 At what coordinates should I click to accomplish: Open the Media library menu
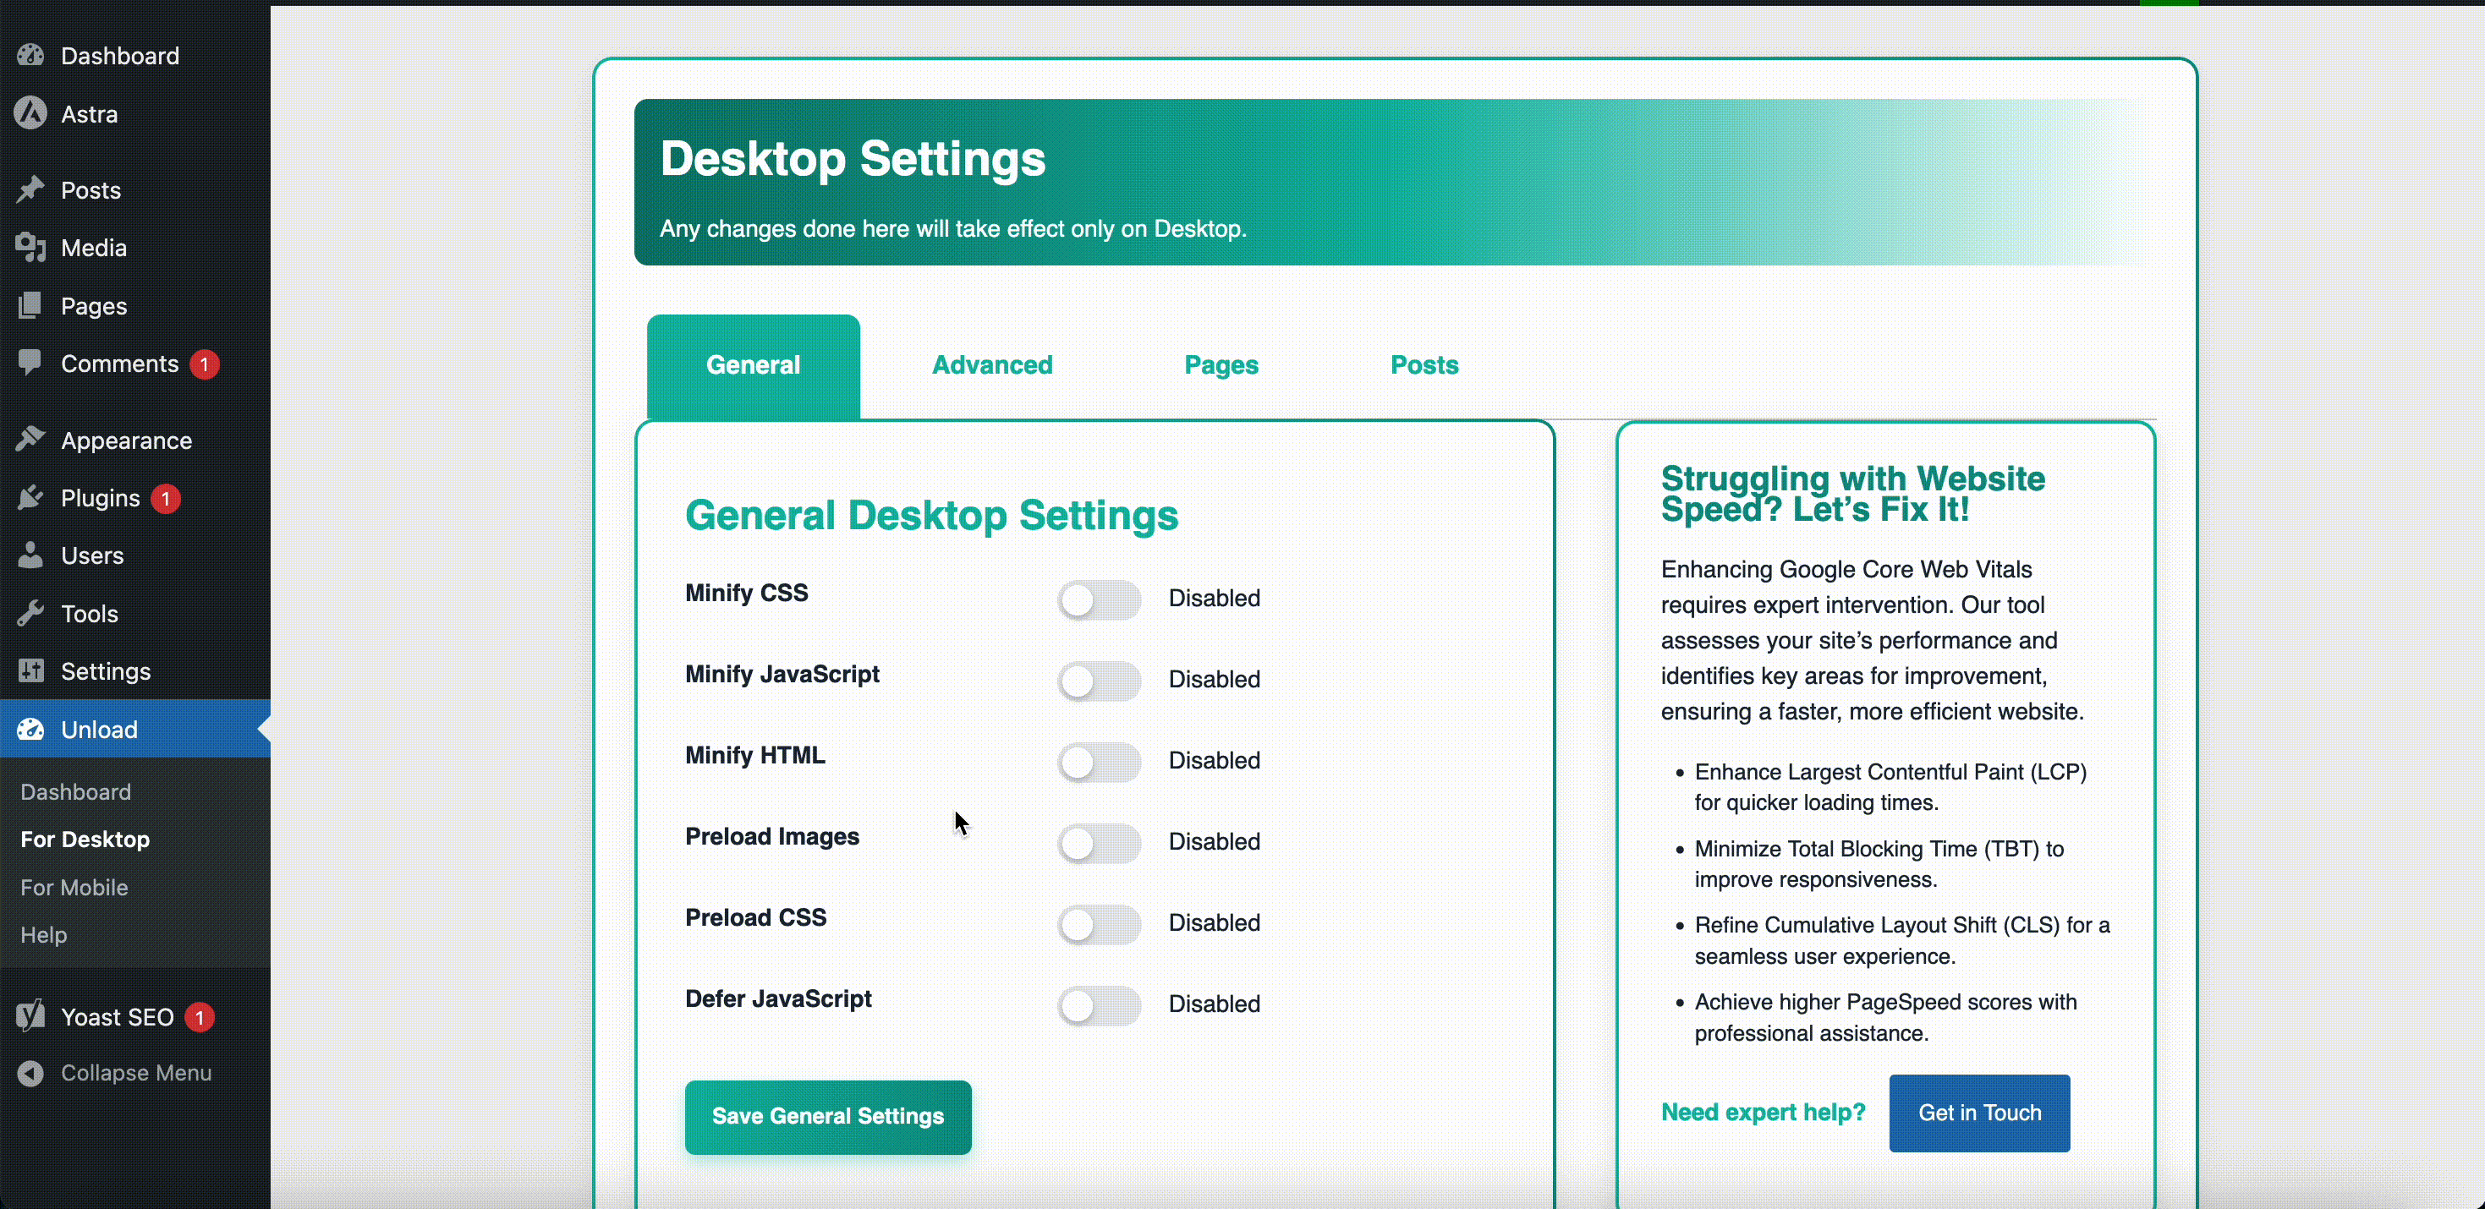pyautogui.click(x=135, y=248)
